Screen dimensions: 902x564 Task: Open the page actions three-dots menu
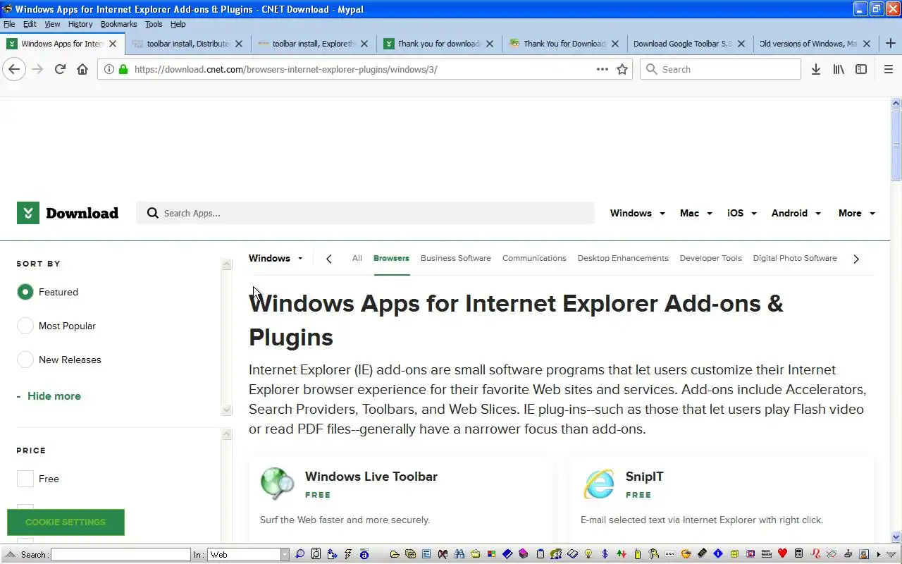point(603,69)
